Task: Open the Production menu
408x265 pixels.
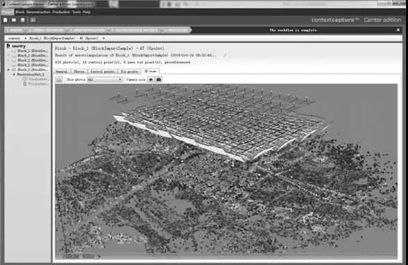Action: click(61, 12)
